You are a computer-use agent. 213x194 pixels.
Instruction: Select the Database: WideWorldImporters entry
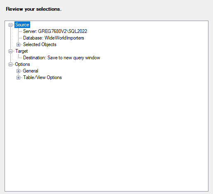click(x=54, y=38)
